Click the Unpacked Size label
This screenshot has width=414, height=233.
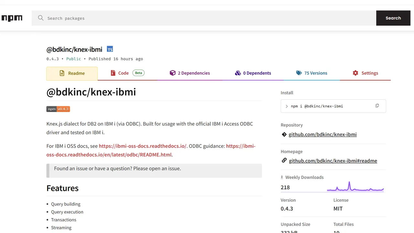(x=295, y=224)
